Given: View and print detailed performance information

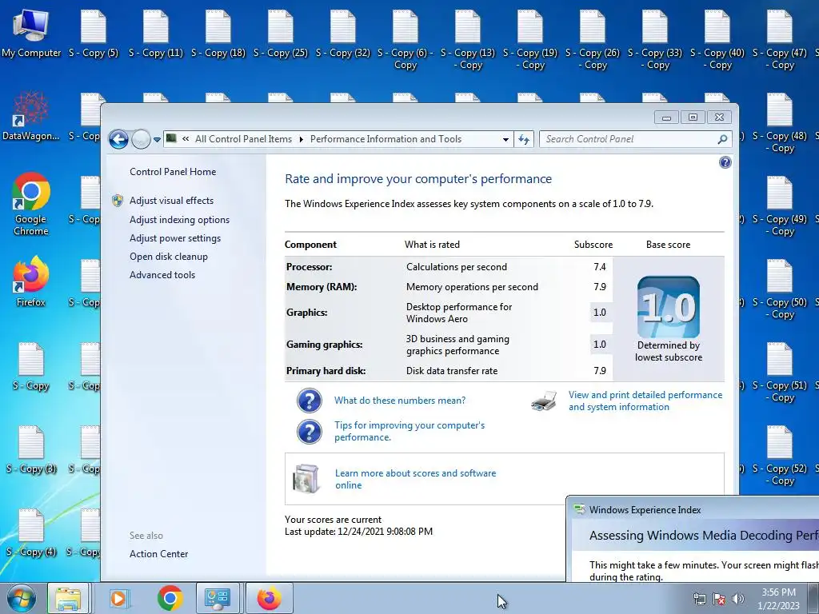Looking at the screenshot, I should click(645, 401).
